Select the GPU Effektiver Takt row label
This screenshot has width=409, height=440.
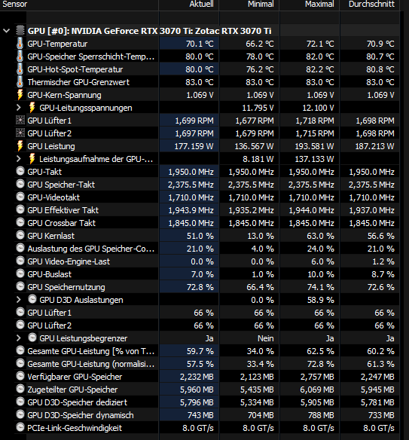[63, 210]
